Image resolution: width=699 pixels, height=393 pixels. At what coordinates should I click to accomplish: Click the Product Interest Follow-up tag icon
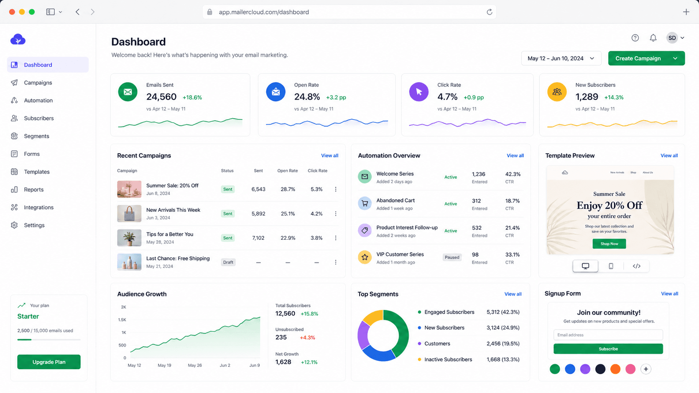click(x=365, y=230)
